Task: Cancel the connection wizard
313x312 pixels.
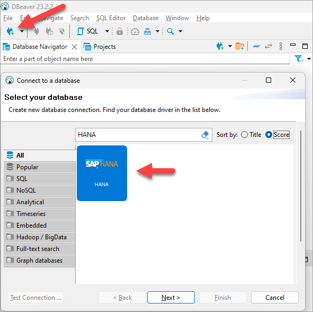Action: (x=275, y=297)
